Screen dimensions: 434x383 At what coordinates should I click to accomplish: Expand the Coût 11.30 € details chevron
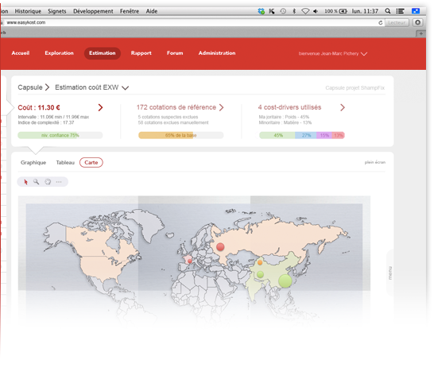[x=100, y=107]
